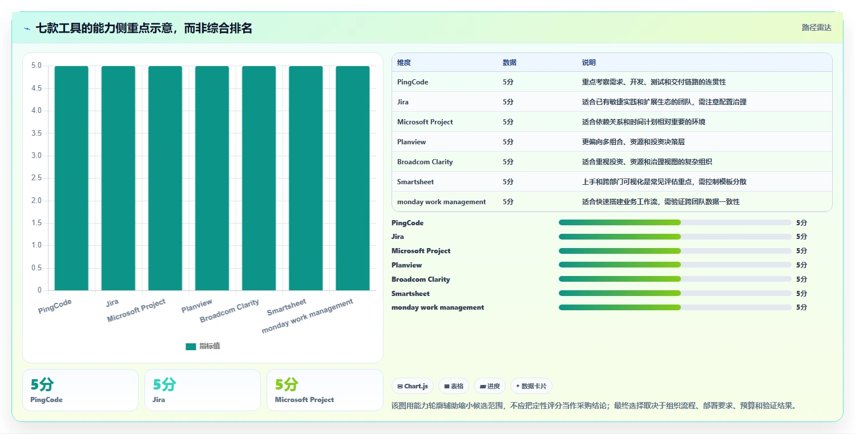Click the 路径雷达 label in the header
The height and width of the screenshot is (434, 855).
pos(816,27)
